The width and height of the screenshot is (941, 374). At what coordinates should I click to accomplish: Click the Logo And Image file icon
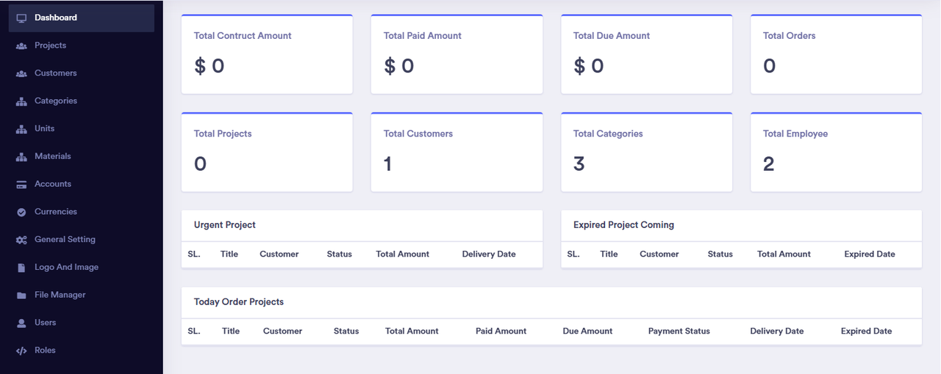click(21, 268)
